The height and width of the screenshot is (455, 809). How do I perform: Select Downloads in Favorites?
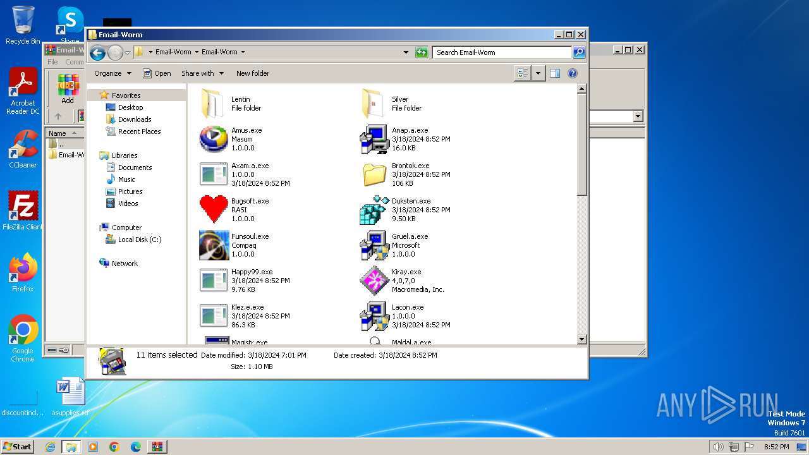(x=135, y=119)
